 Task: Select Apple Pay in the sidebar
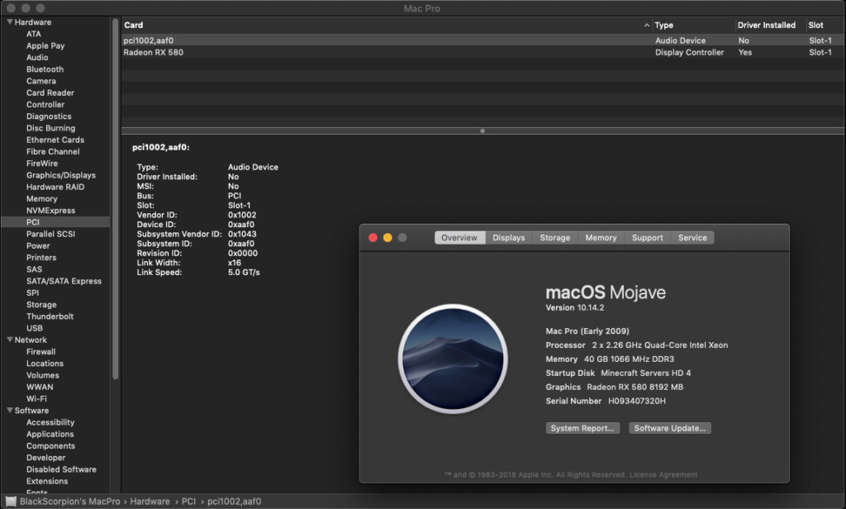coord(45,46)
